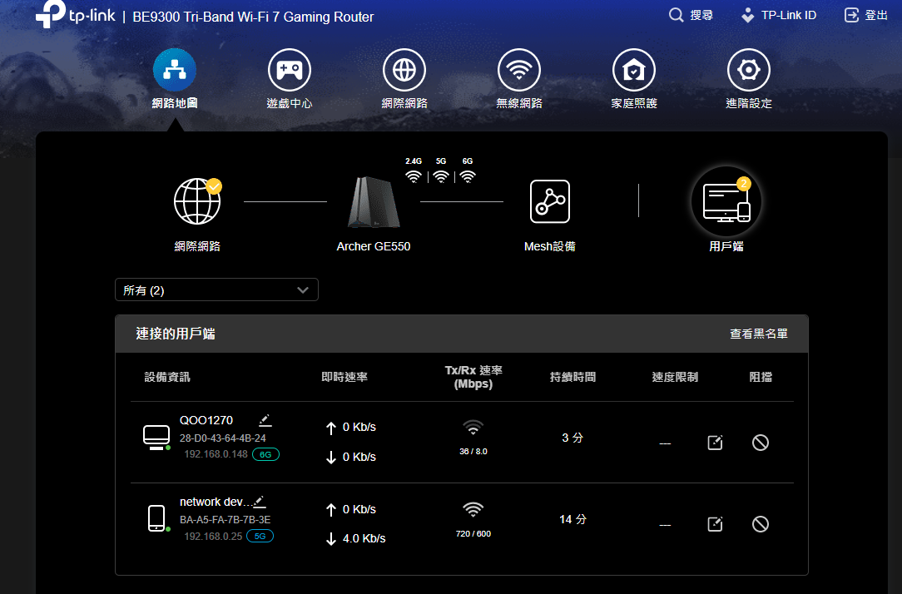Click IP address 192.168.0.148
Image resolution: width=902 pixels, height=594 pixels.
coord(216,454)
